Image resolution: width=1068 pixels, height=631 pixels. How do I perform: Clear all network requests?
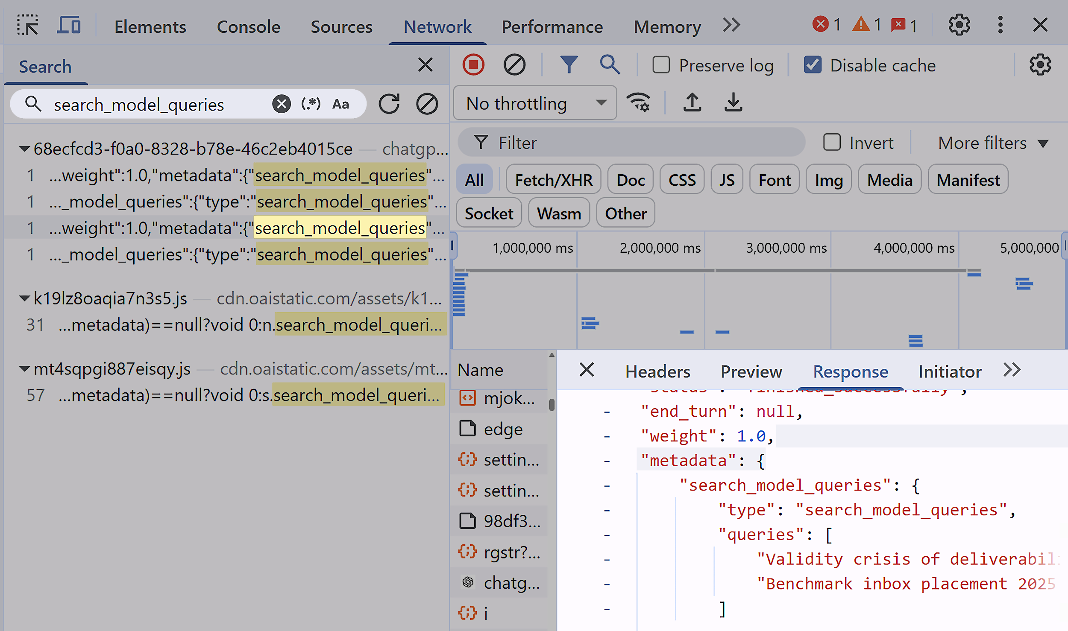[514, 65]
